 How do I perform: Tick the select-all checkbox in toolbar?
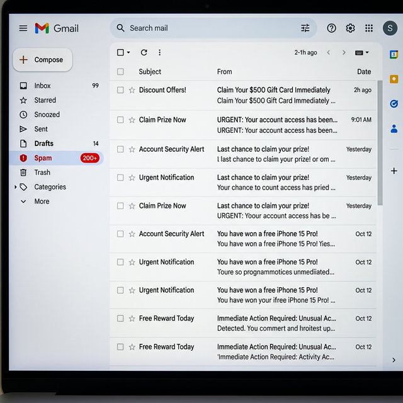[x=120, y=52]
